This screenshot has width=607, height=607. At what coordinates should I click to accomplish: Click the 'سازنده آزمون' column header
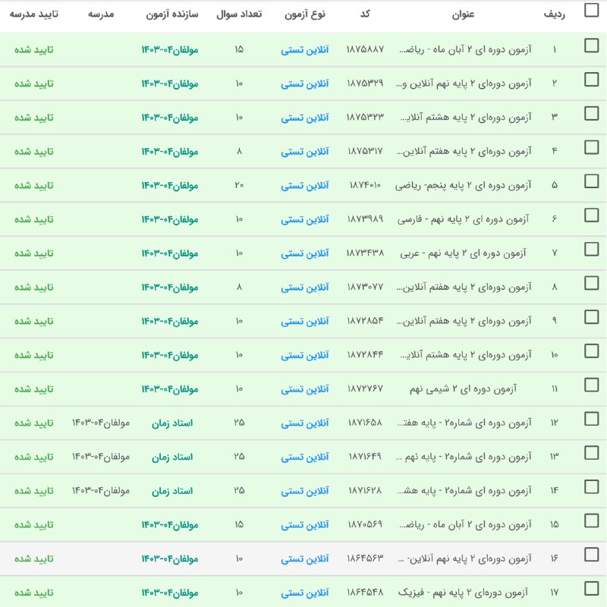pos(172,14)
